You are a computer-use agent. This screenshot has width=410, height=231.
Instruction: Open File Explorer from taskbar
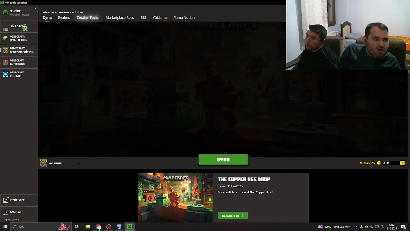click(87, 227)
